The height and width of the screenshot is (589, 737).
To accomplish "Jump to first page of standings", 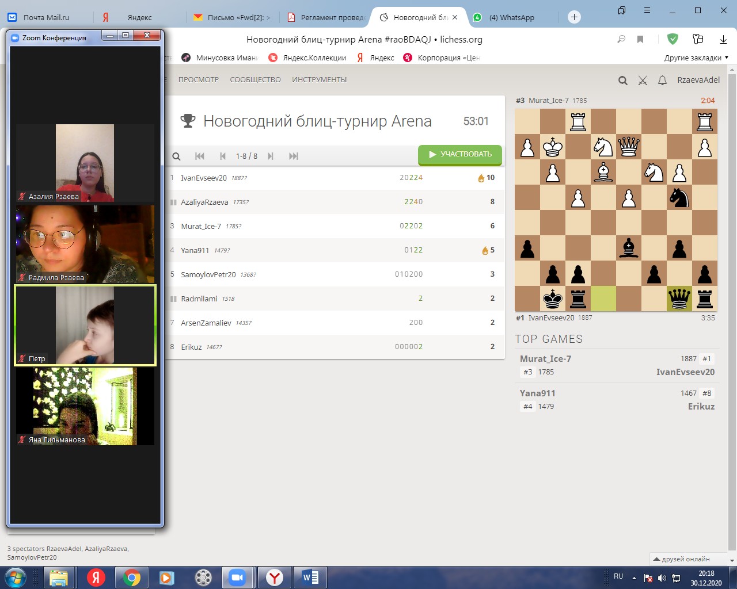I will click(200, 156).
